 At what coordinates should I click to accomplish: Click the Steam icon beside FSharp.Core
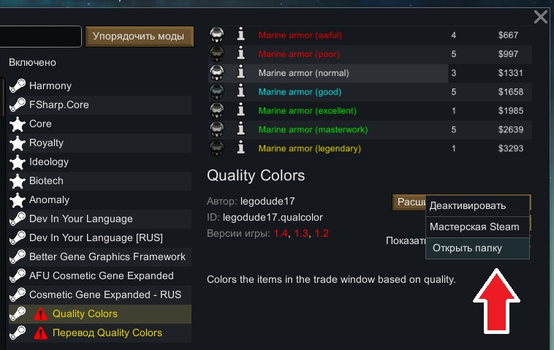[x=18, y=105]
